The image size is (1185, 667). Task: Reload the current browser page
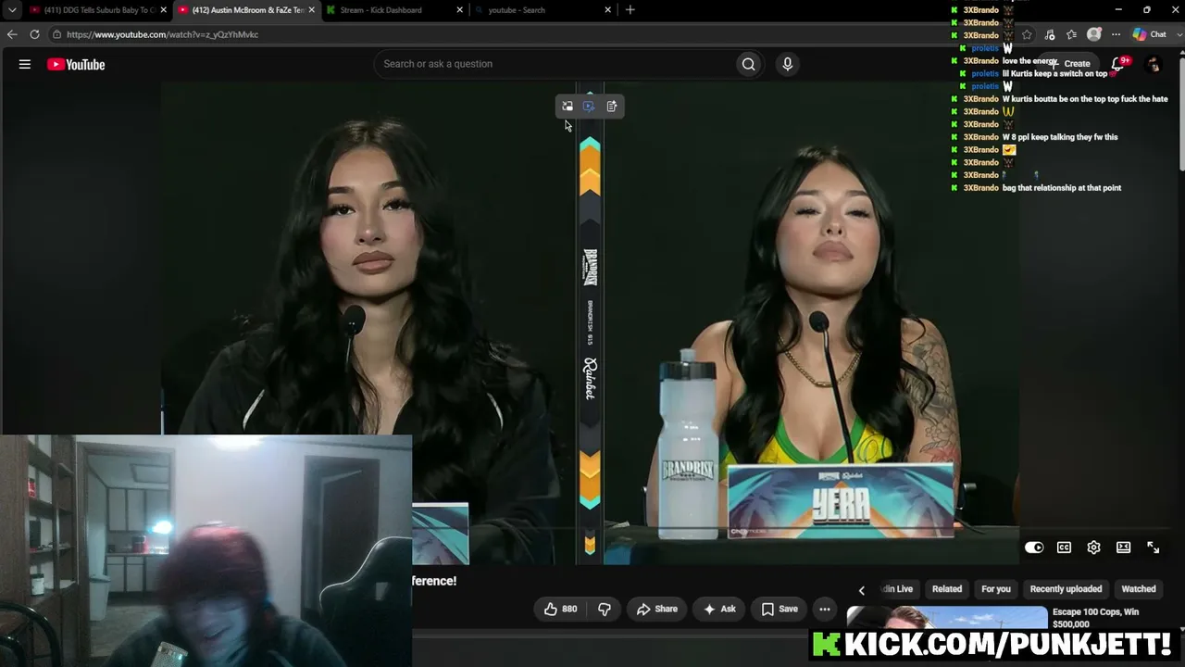(x=34, y=34)
